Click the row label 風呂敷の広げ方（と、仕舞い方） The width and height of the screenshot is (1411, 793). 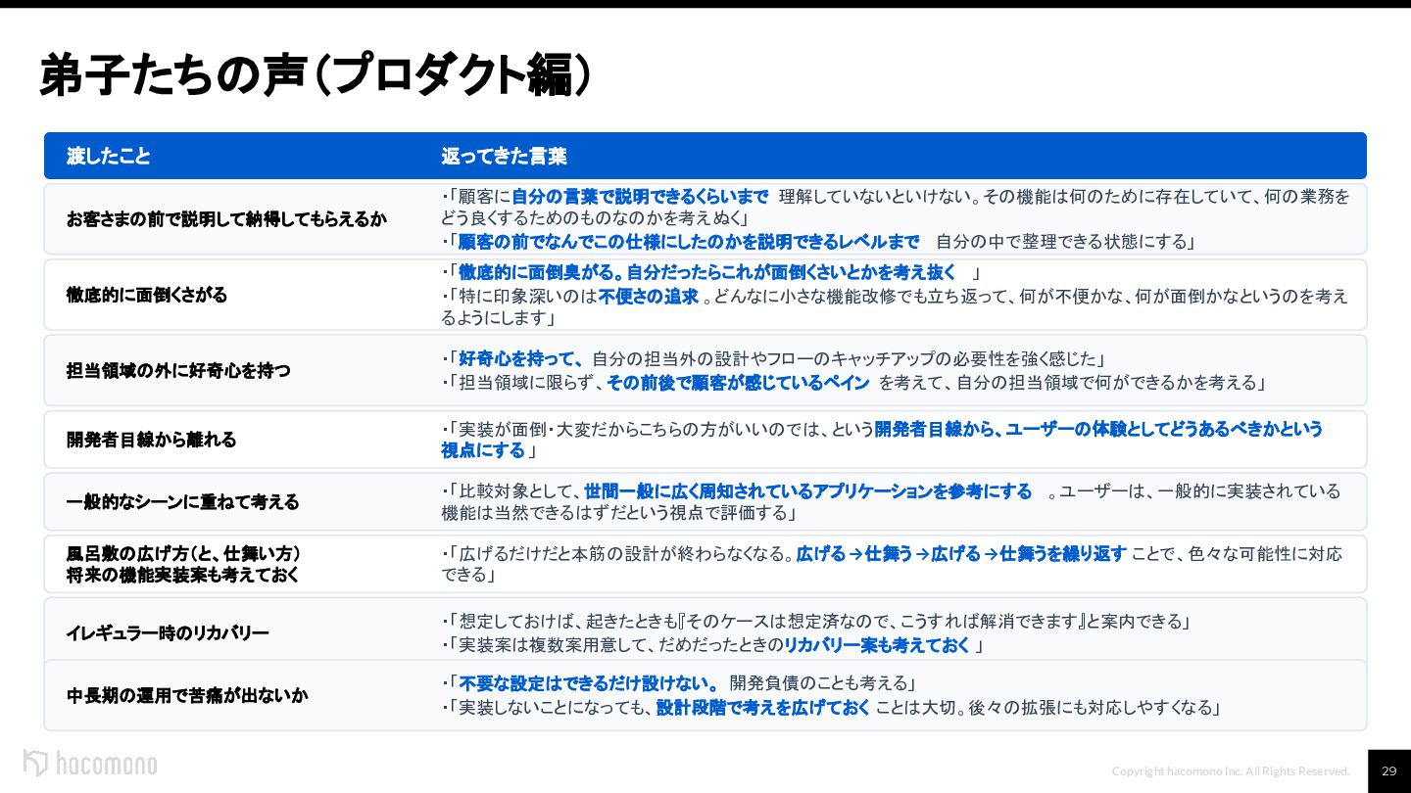(x=183, y=554)
